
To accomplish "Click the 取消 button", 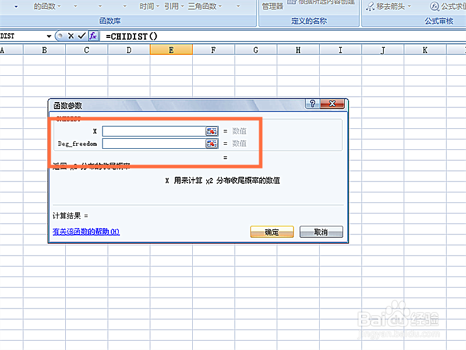I will [x=322, y=232].
